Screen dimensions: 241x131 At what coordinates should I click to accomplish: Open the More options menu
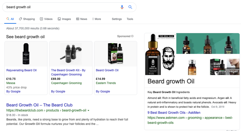tap(96, 19)
